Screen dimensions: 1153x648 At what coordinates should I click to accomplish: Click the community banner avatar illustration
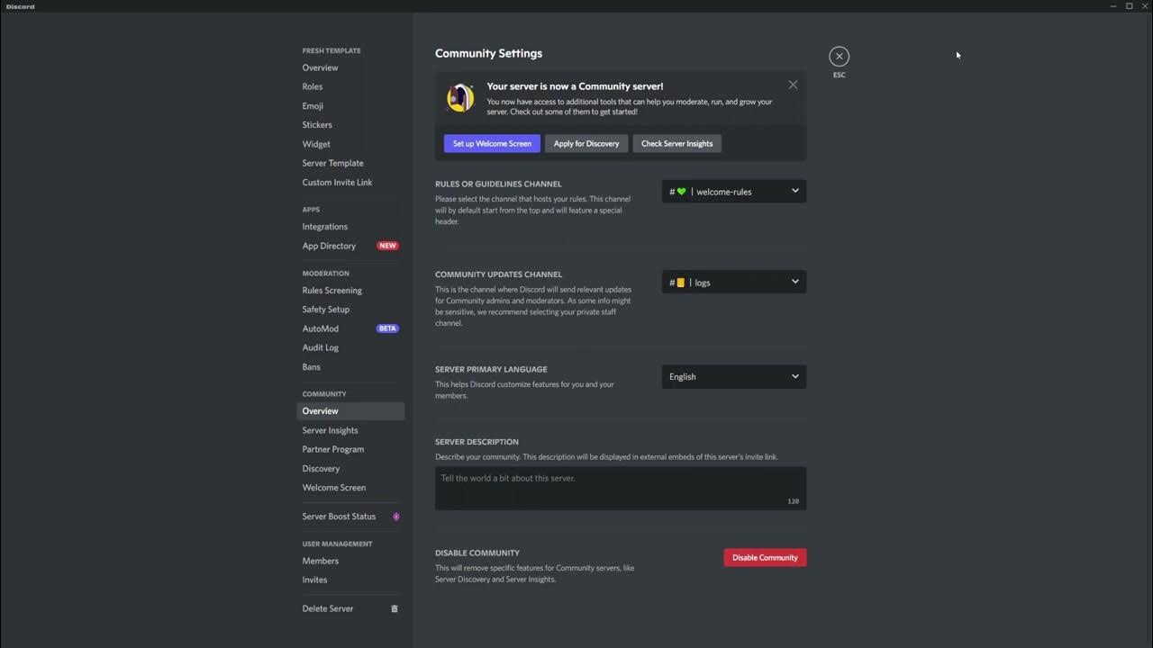click(x=460, y=98)
